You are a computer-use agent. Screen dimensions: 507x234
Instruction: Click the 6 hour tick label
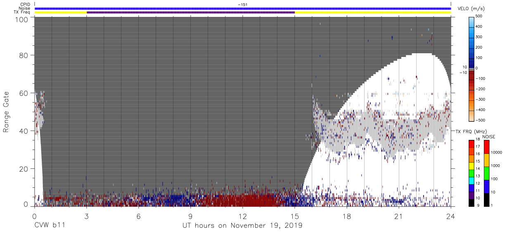(x=138, y=216)
